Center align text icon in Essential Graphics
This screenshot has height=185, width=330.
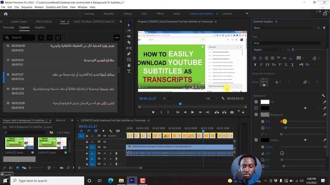[x=260, y=58]
